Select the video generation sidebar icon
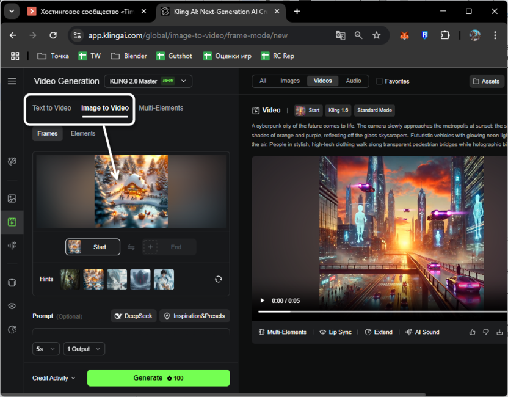 coord(12,222)
